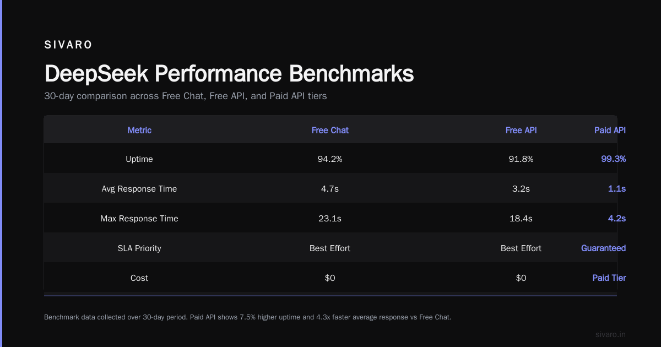The height and width of the screenshot is (347, 661).
Task: Click the Metric column header
Action: tap(139, 131)
